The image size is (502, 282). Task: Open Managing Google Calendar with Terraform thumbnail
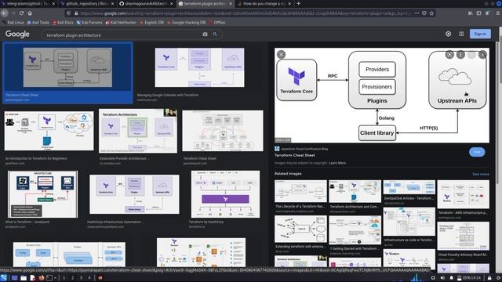199,67
